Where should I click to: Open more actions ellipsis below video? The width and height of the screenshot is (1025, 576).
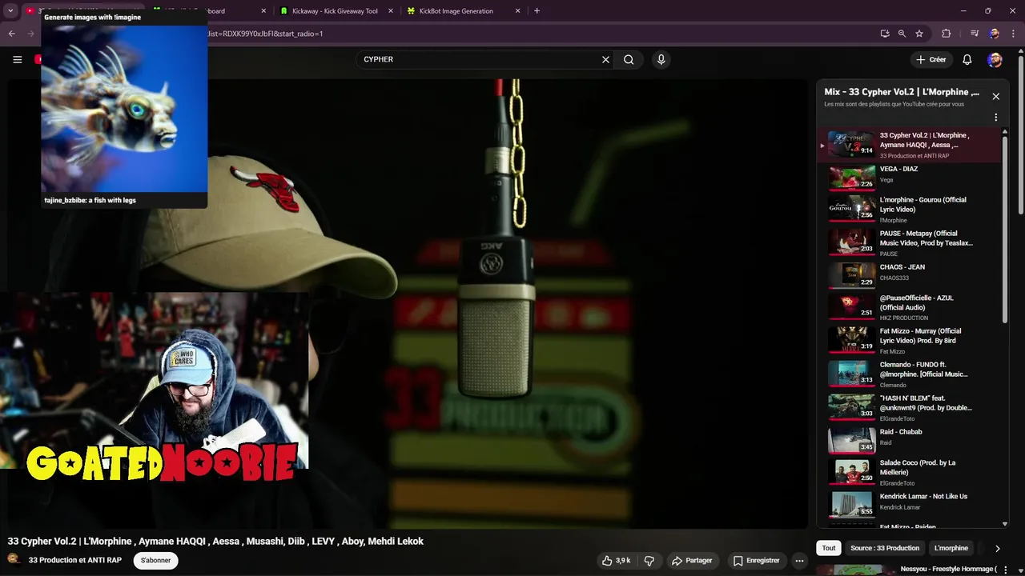(x=799, y=561)
